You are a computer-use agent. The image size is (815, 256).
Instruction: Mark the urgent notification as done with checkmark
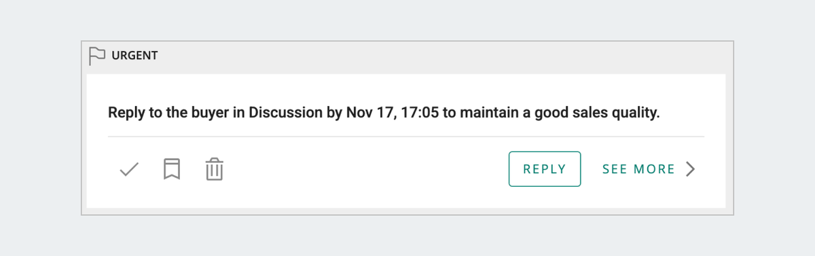(129, 169)
